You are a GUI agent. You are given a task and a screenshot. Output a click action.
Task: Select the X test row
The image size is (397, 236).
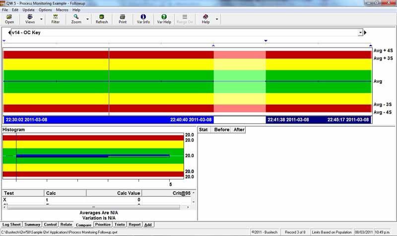pos(96,200)
